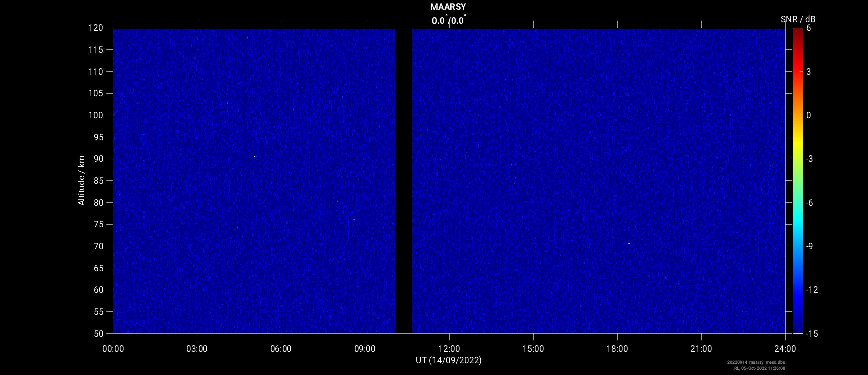The width and height of the screenshot is (868, 375).
Task: Click the 85 altitude tick label
Action: 99,181
